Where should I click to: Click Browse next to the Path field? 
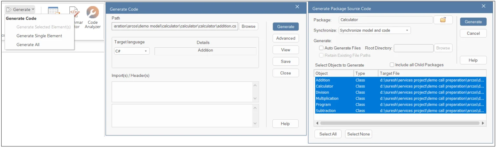[248, 26]
